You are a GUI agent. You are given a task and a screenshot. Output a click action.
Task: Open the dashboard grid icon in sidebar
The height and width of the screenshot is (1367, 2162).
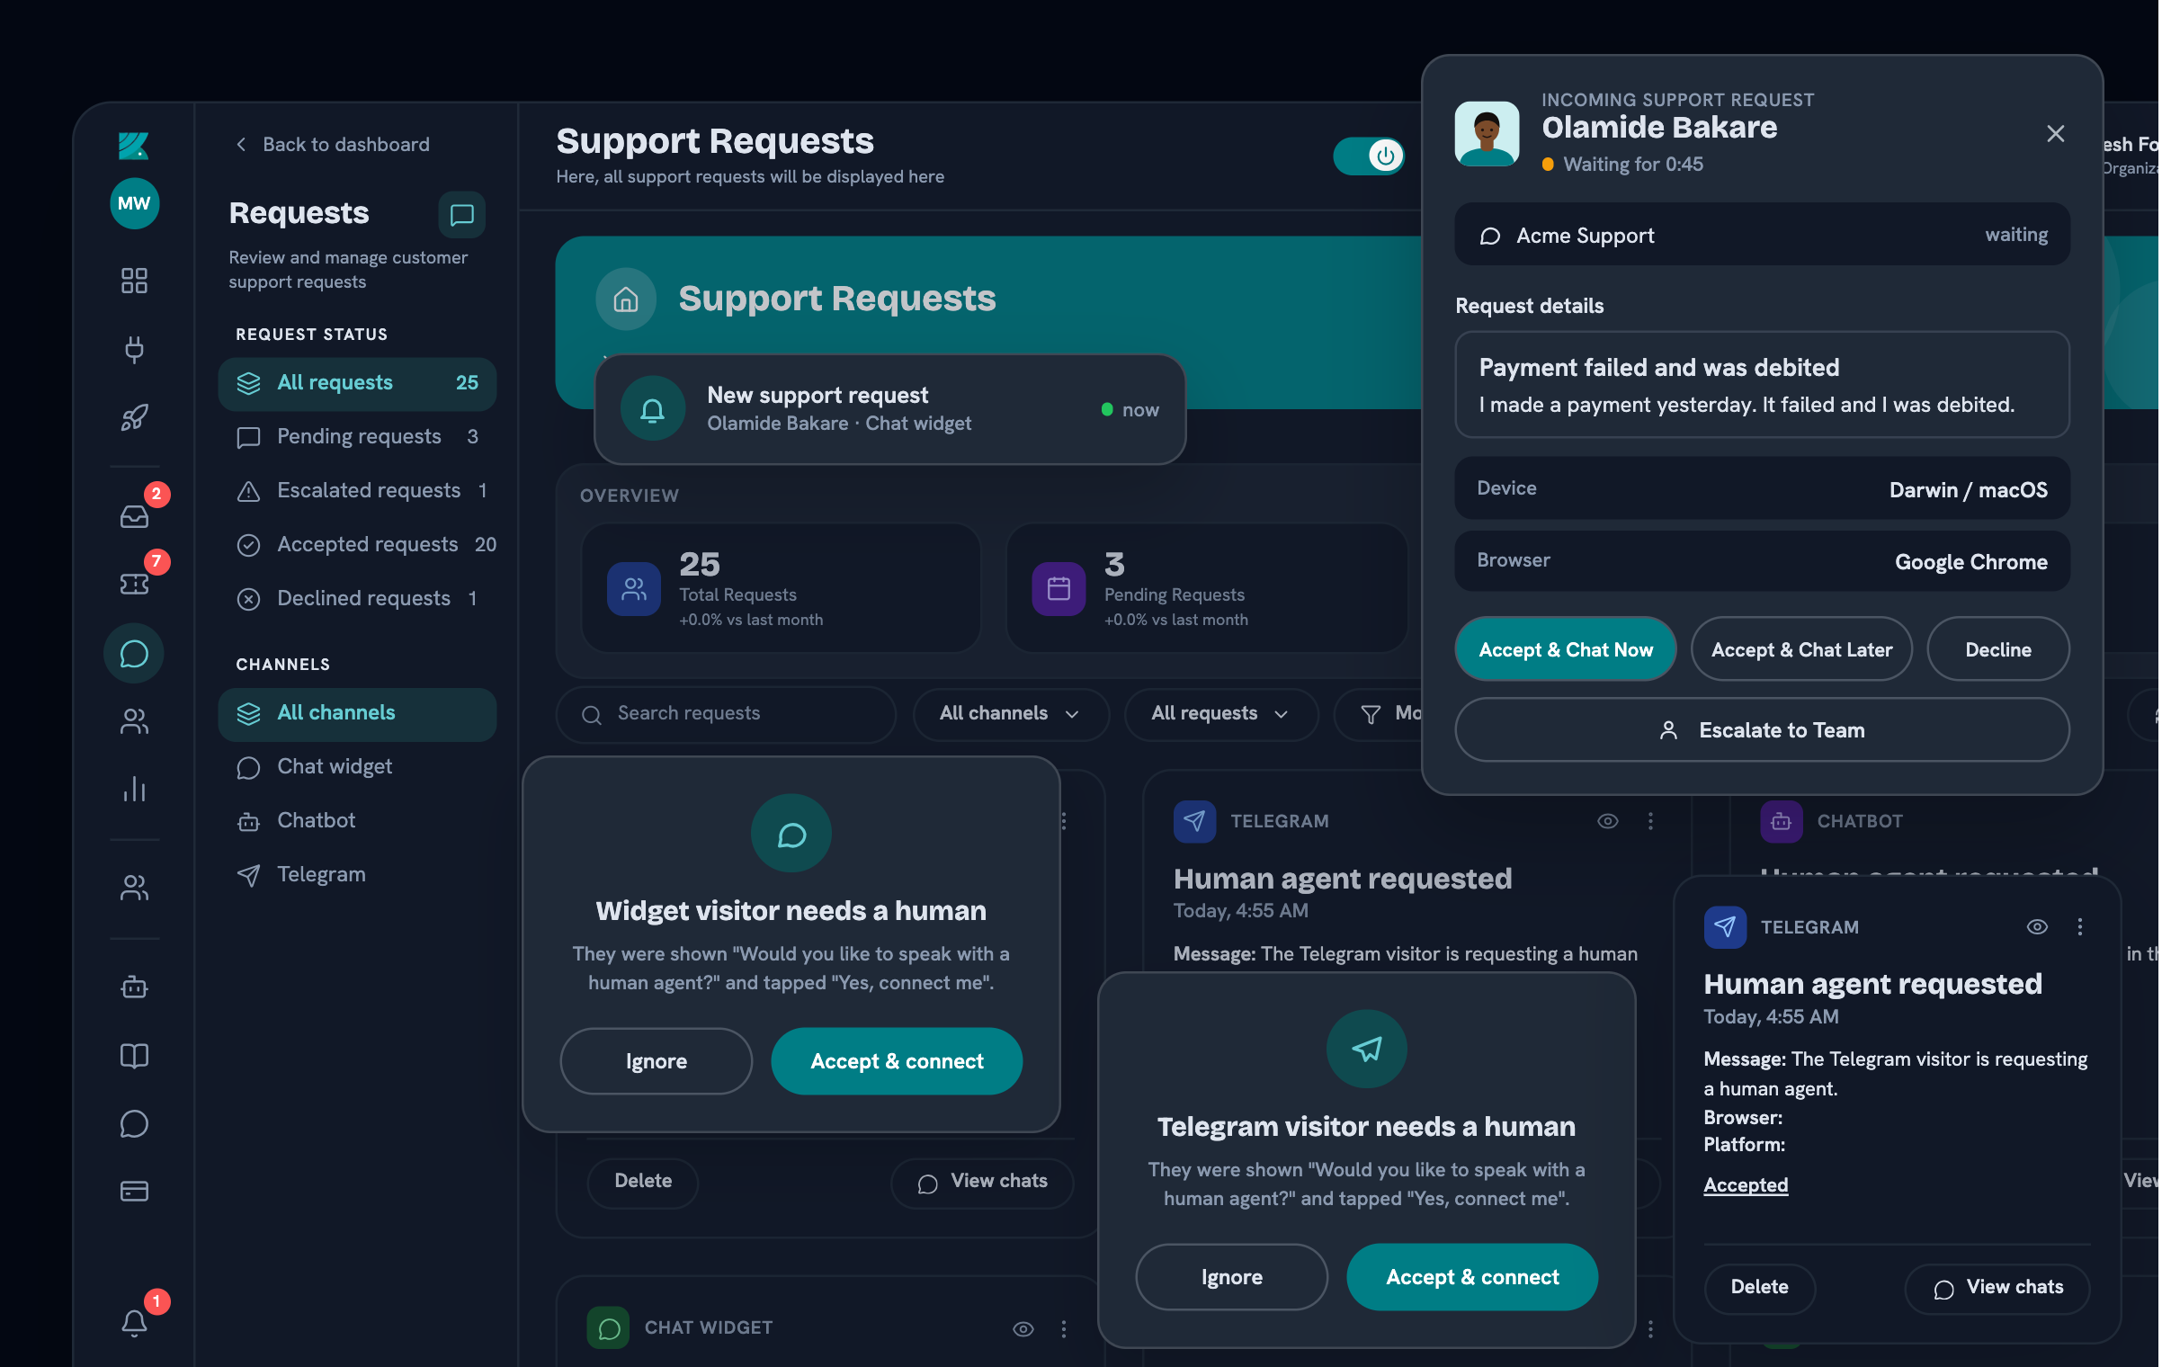(x=134, y=281)
